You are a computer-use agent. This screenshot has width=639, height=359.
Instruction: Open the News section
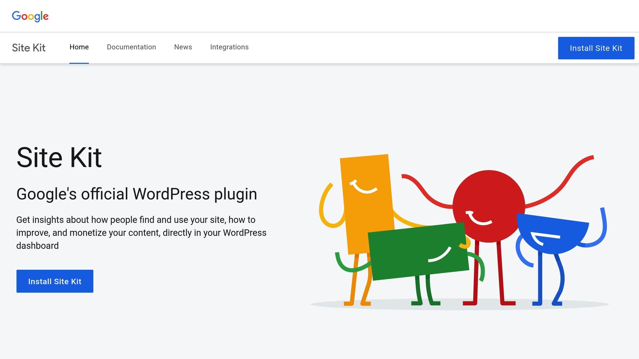(x=183, y=47)
